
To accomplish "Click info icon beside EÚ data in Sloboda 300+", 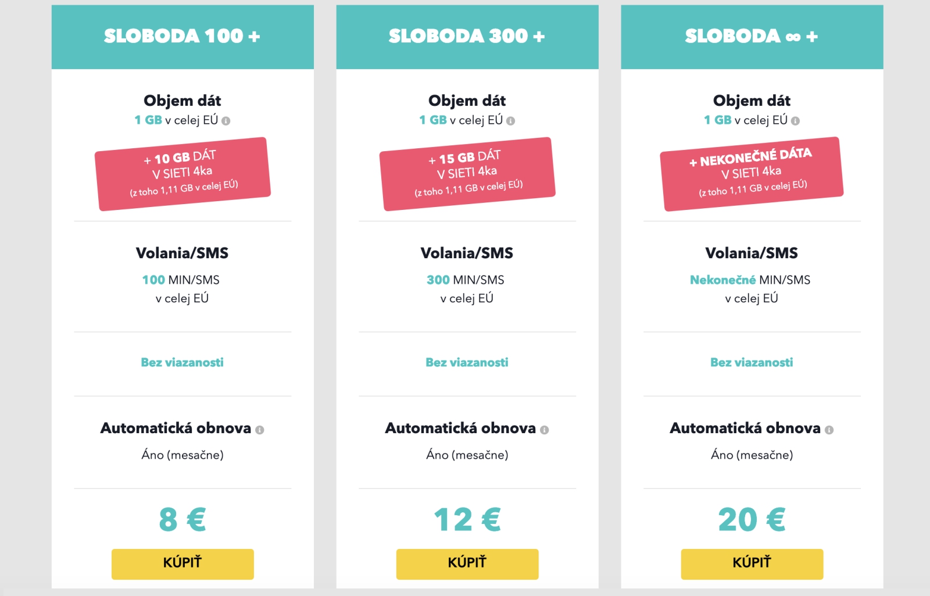I will [x=511, y=121].
